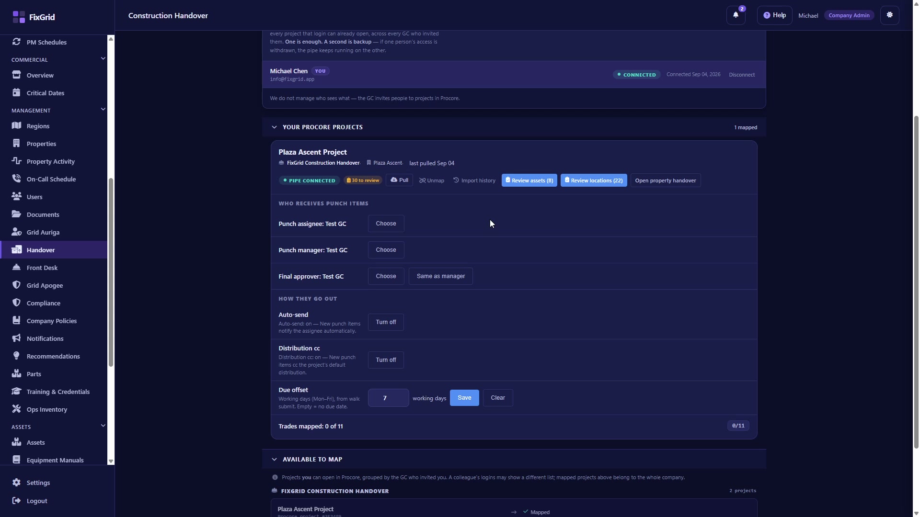Click the Users people icon
Screen dimensions: 920x517
click(x=16, y=196)
